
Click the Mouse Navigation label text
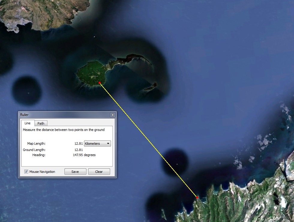pyautogui.click(x=42, y=172)
